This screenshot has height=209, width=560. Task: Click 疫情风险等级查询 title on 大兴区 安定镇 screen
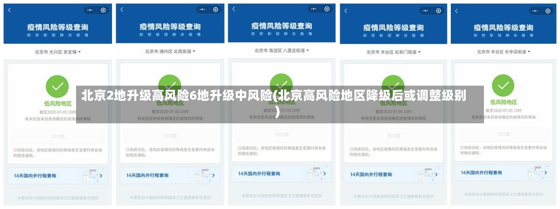click(x=58, y=27)
